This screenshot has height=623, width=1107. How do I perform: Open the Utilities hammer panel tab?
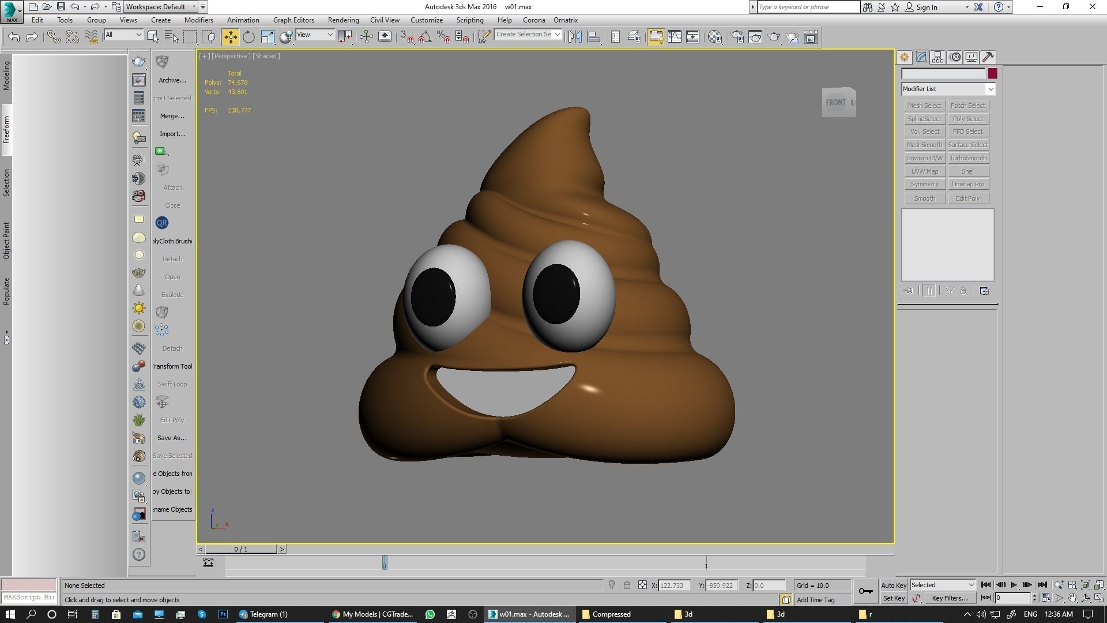(x=988, y=57)
